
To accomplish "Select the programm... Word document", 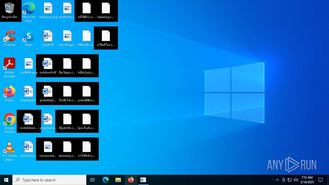I will tap(48, 122).
